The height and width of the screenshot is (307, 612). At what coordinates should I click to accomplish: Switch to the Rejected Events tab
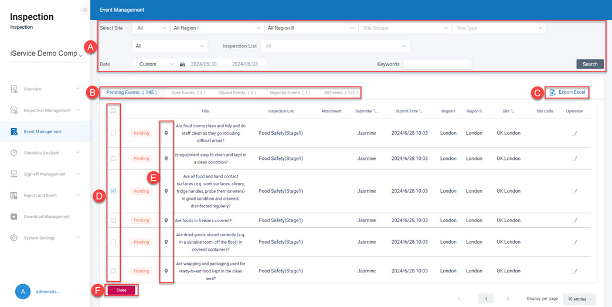pos(289,93)
